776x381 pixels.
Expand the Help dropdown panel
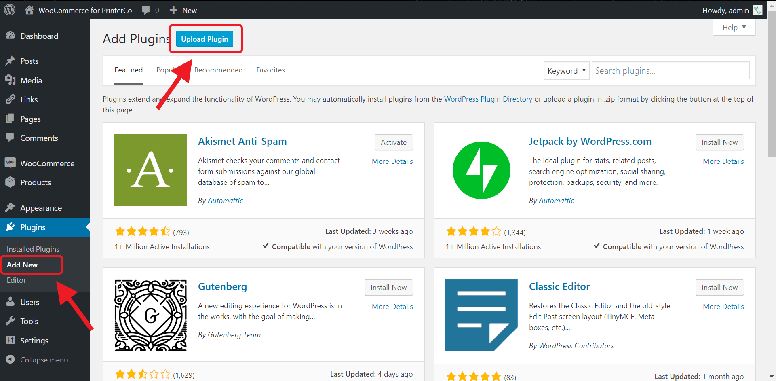(x=734, y=28)
